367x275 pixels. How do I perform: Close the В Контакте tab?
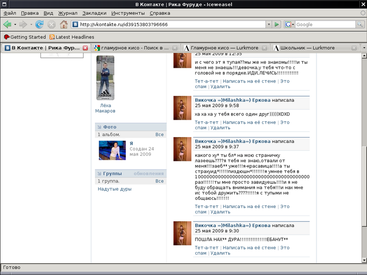[85, 48]
